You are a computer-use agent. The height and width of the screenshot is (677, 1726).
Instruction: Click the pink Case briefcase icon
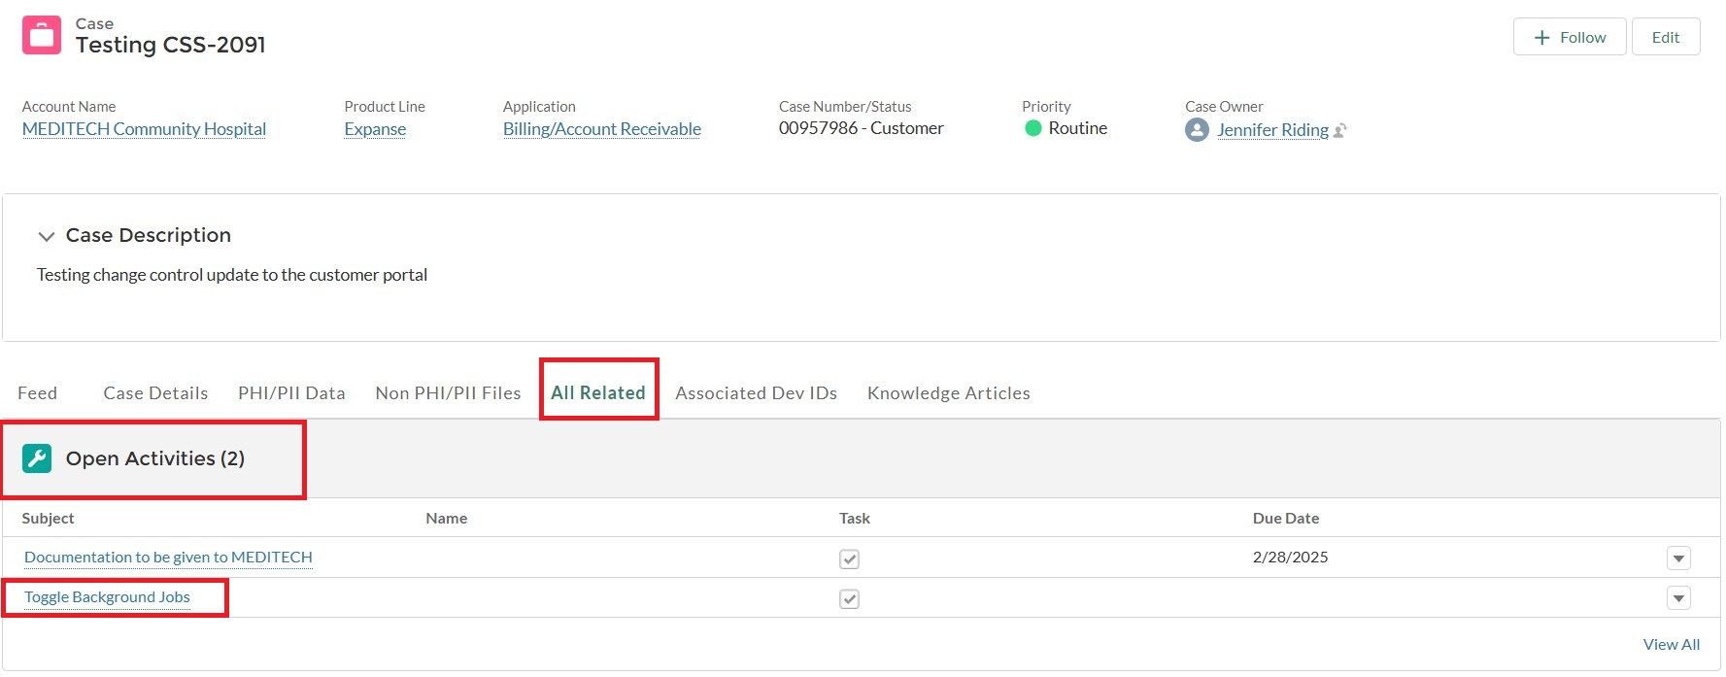pos(42,35)
